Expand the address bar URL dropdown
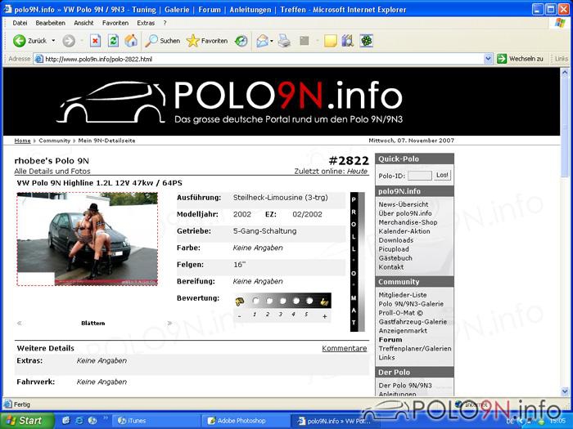The height and width of the screenshot is (429, 573). pos(489,59)
